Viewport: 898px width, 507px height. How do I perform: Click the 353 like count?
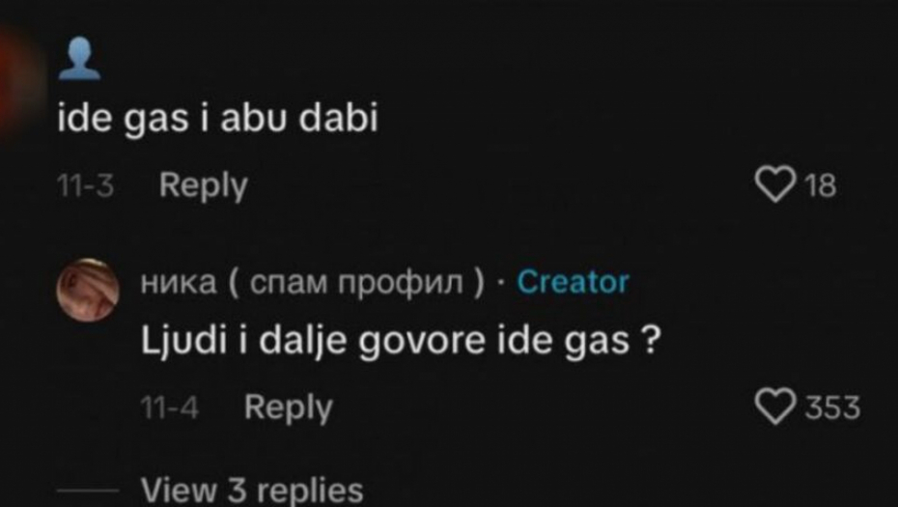(x=832, y=408)
